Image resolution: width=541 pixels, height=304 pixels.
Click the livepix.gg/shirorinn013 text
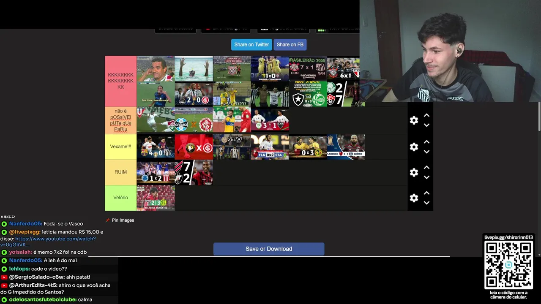pyautogui.click(x=509, y=237)
